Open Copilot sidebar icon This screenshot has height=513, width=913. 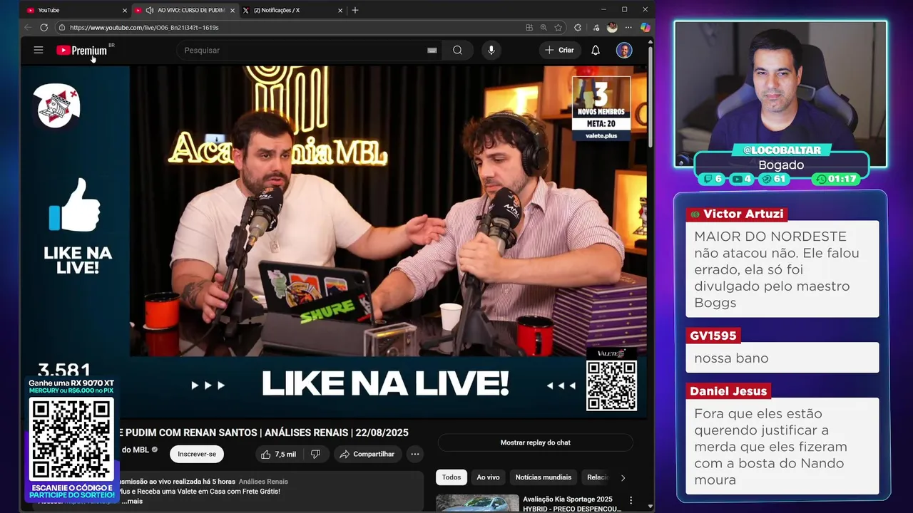(645, 27)
